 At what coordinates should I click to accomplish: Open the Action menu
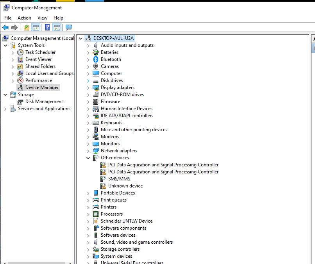(24, 18)
